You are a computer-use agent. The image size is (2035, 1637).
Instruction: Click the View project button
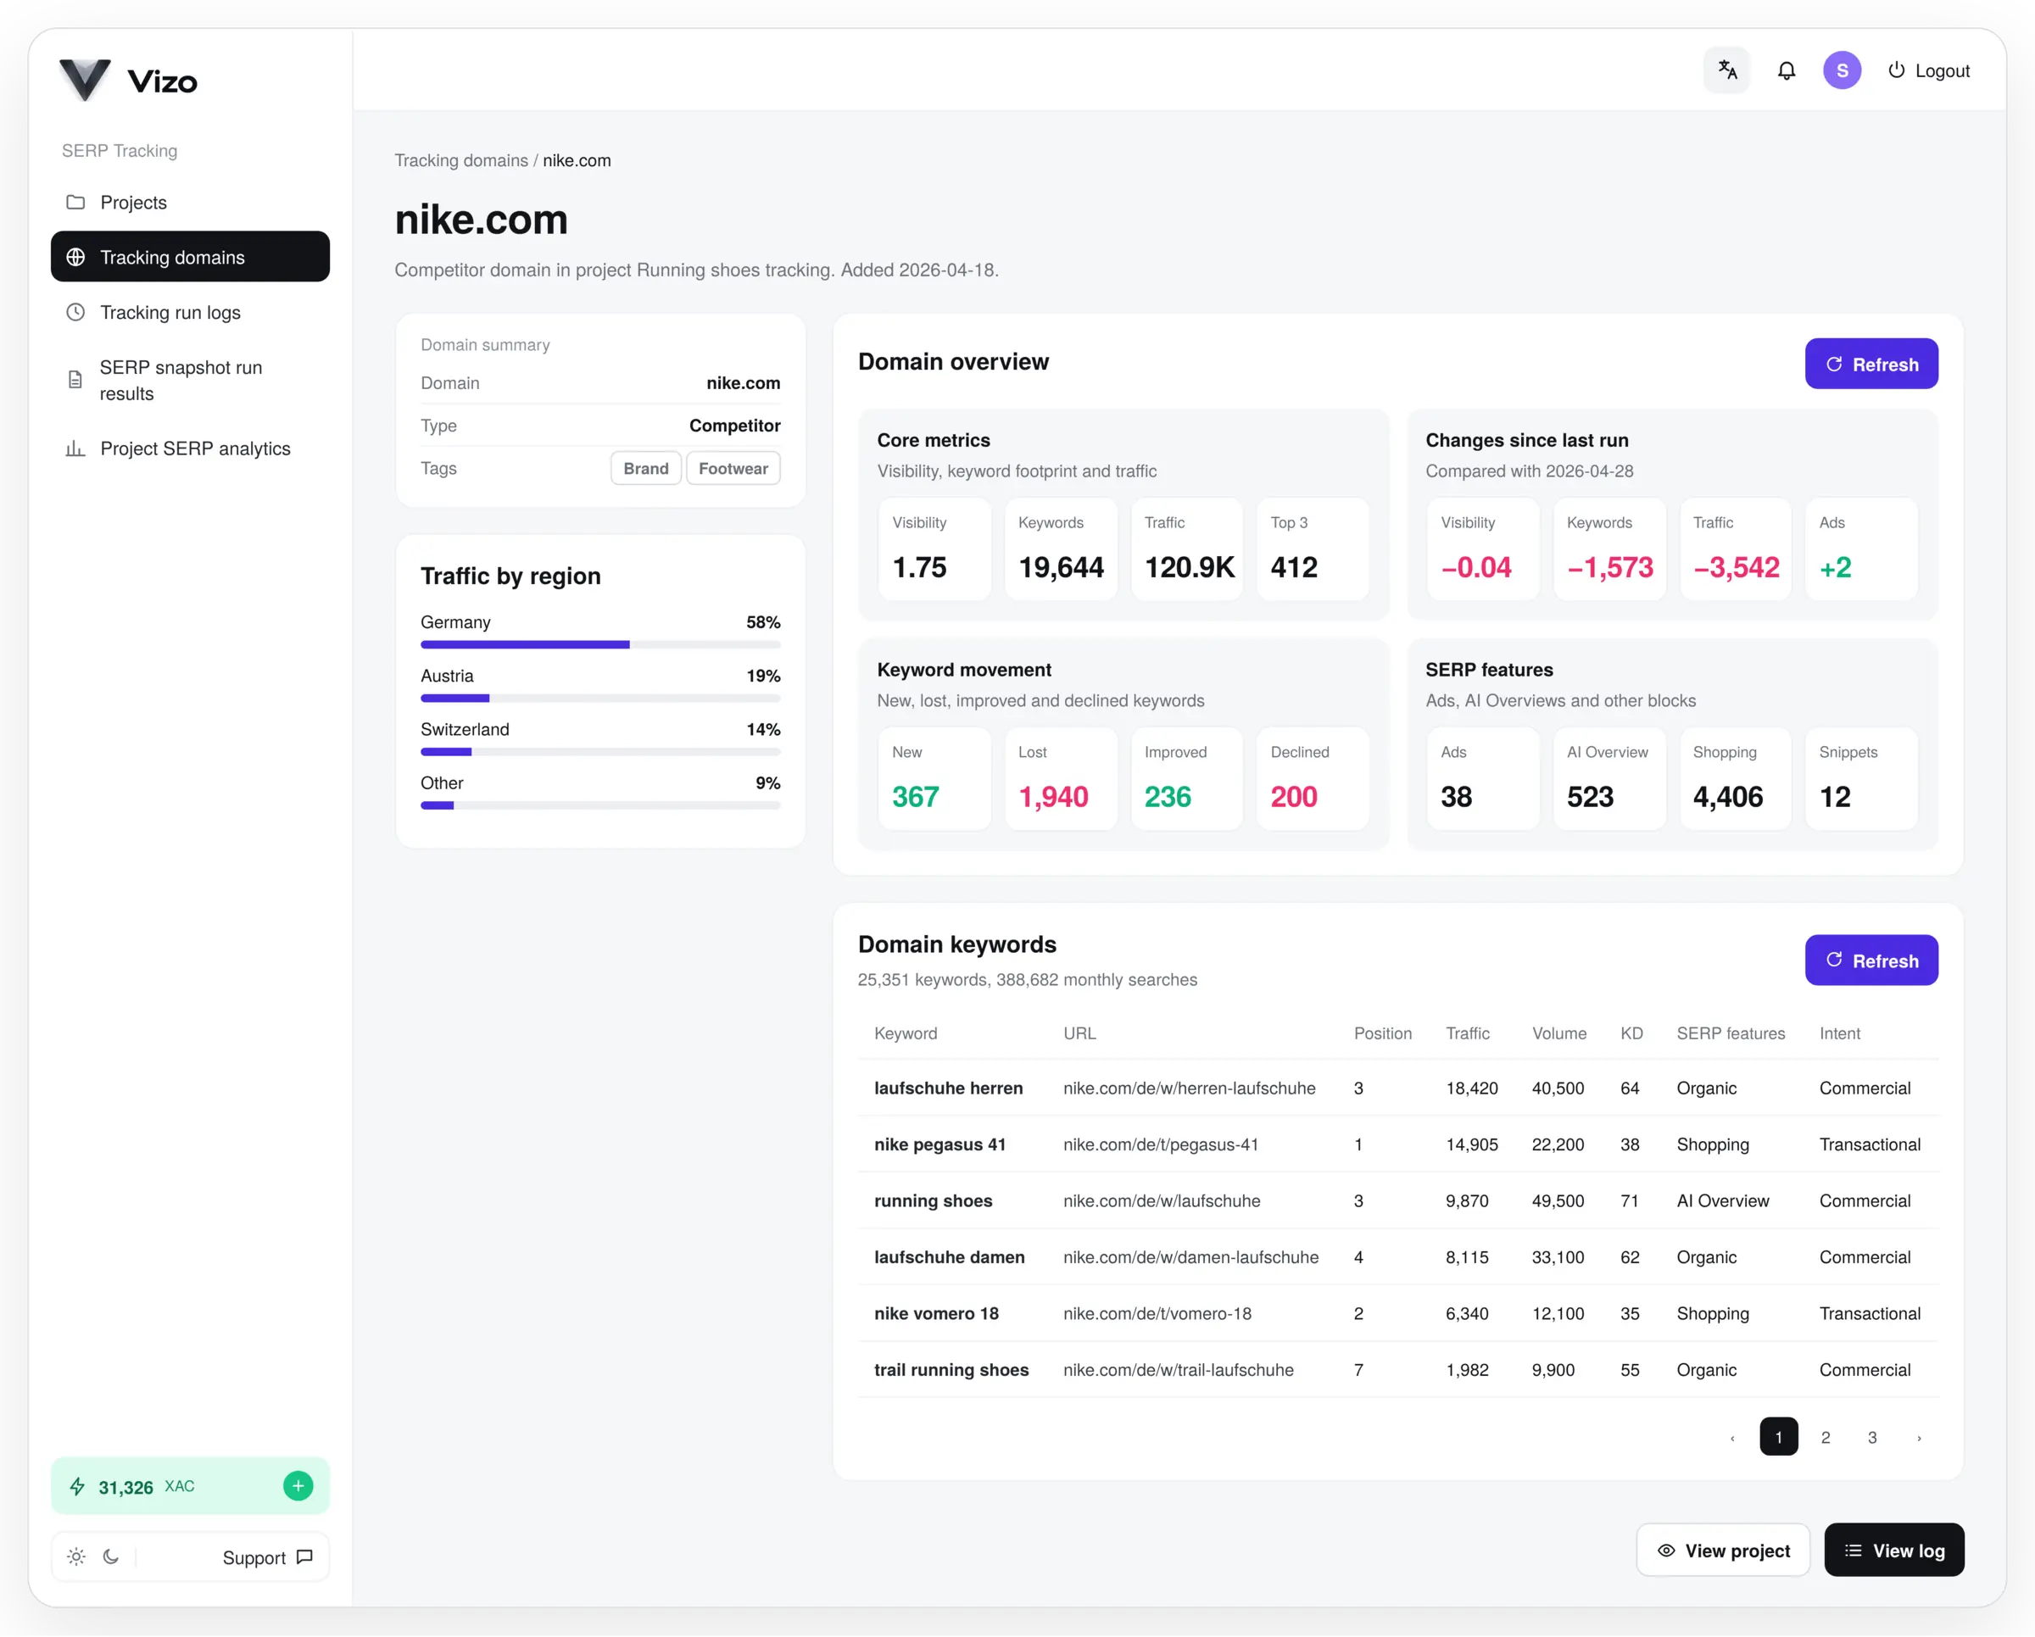click(x=1723, y=1551)
